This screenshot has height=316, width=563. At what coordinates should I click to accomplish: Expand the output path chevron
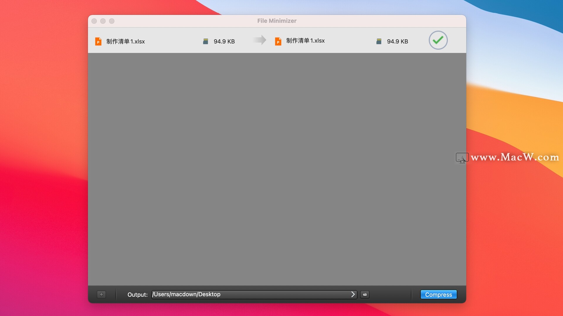[x=353, y=294]
